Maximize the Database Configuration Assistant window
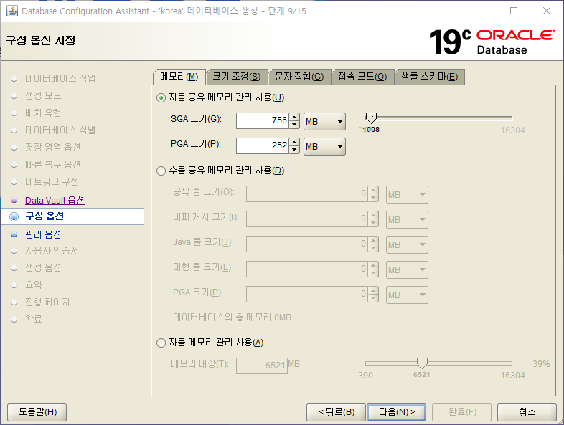Image resolution: width=564 pixels, height=425 pixels. click(x=514, y=11)
